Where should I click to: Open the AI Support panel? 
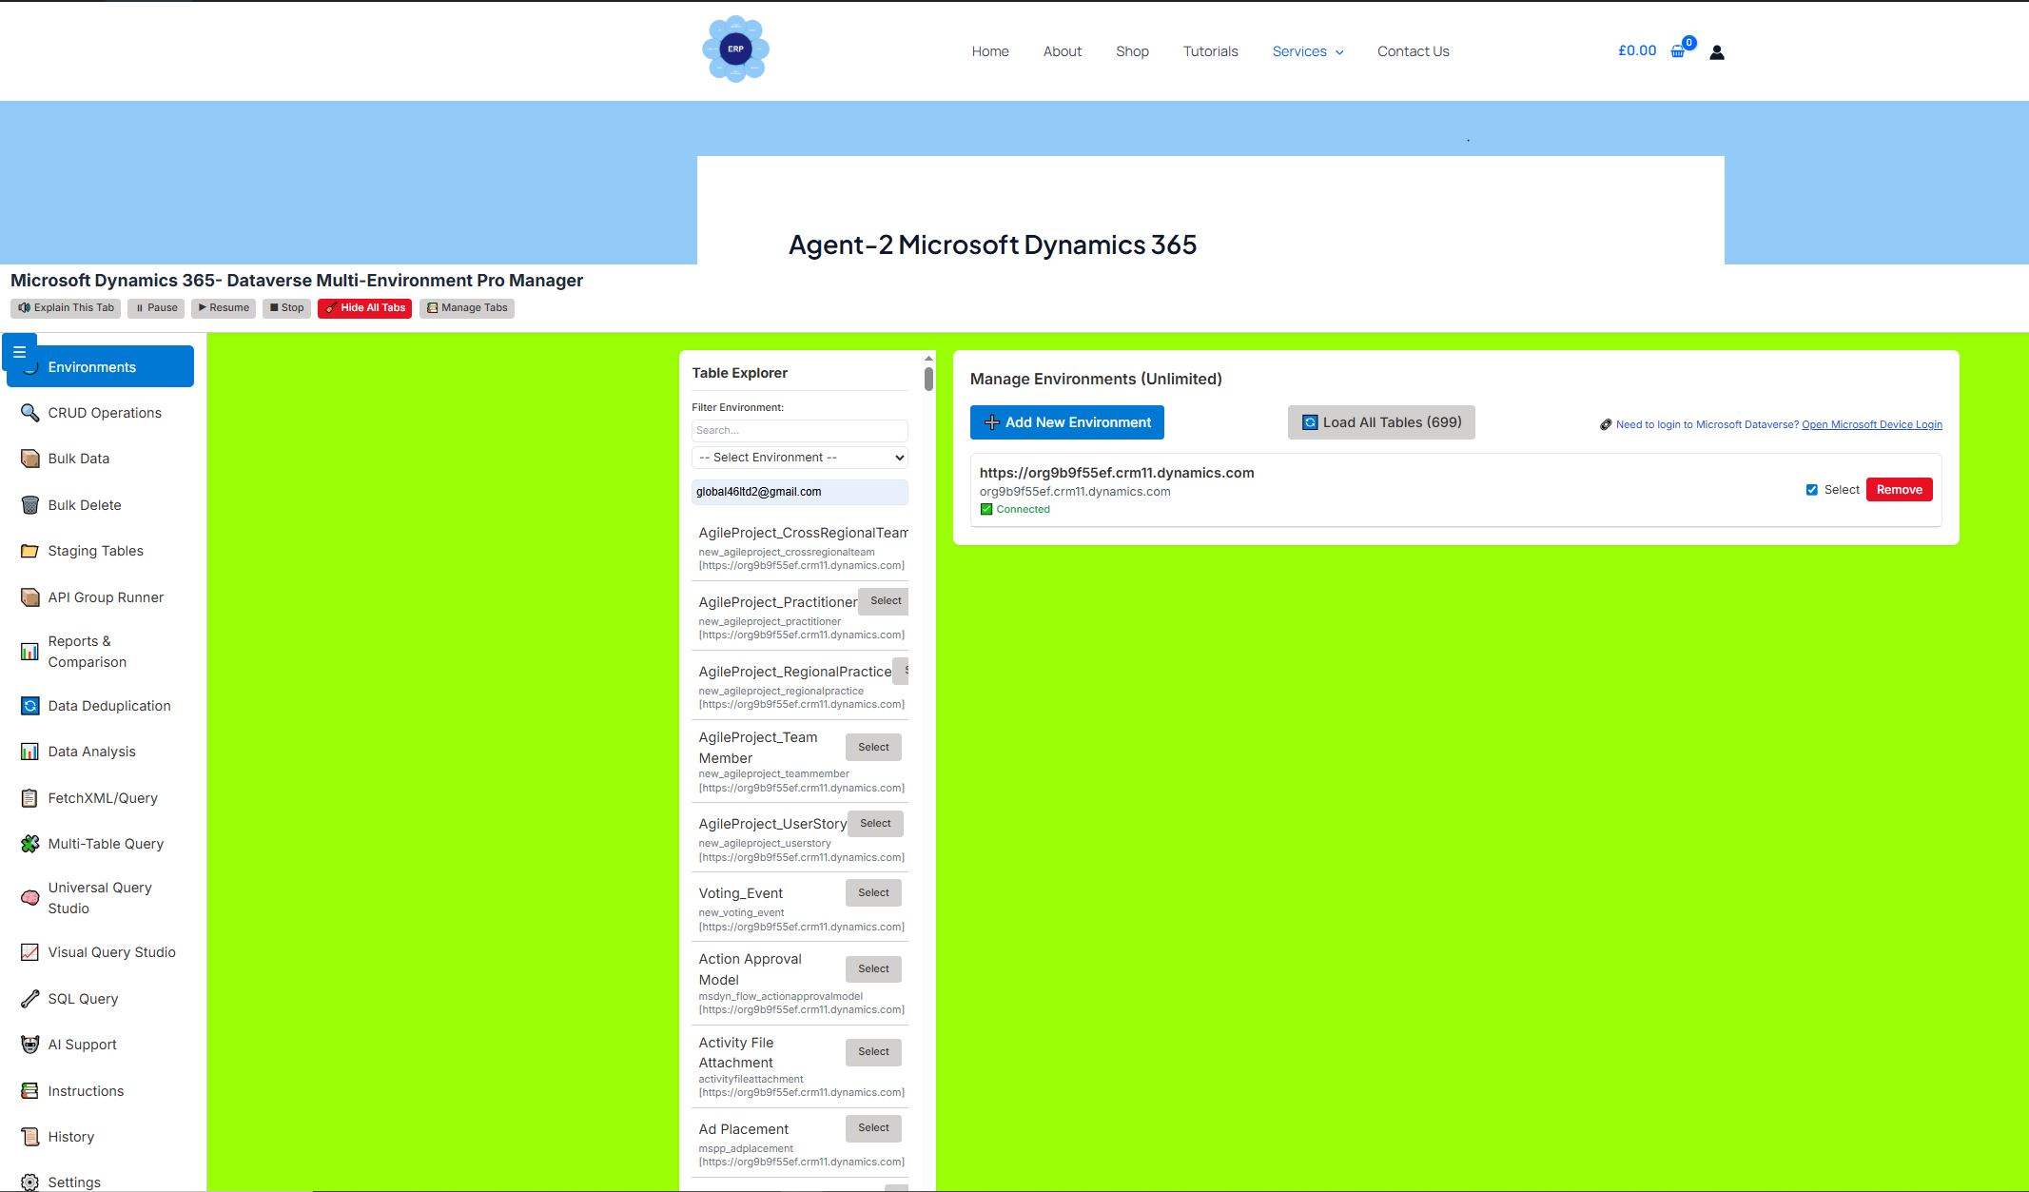(81, 1044)
